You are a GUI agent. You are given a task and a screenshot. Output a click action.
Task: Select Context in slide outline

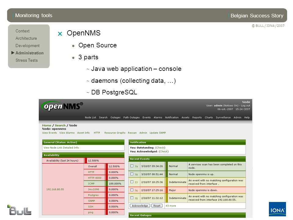(x=22, y=31)
